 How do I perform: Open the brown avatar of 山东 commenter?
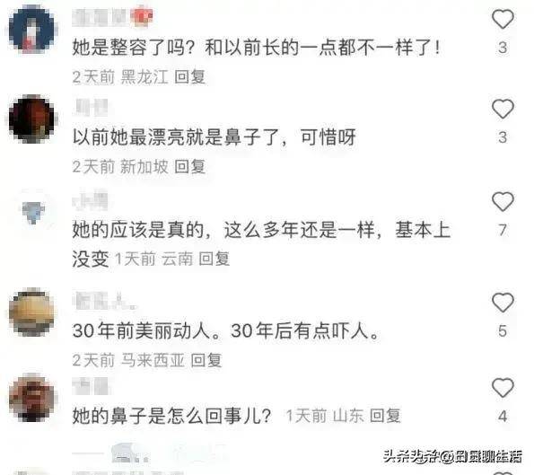31,397
